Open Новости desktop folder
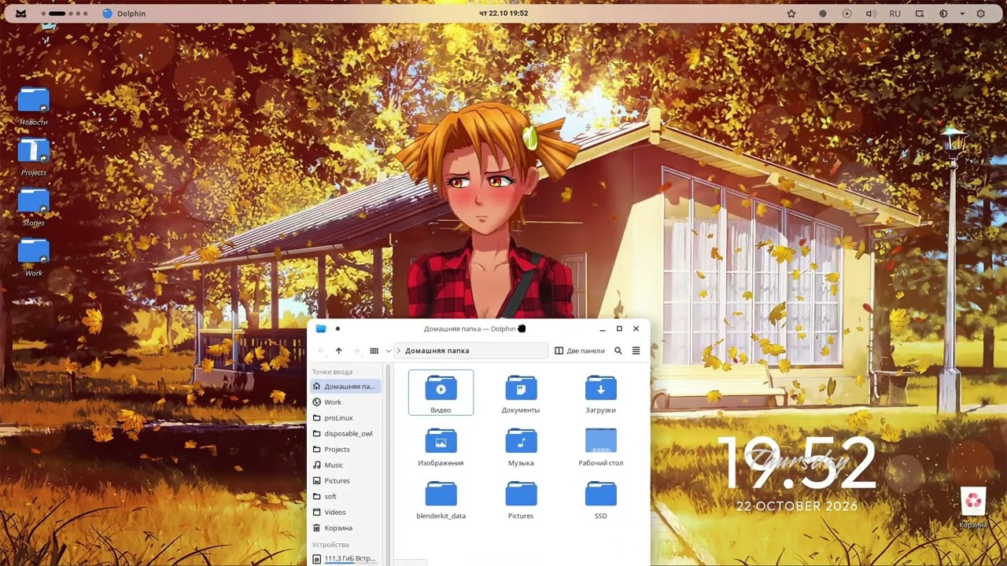This screenshot has width=1007, height=566. click(x=34, y=106)
